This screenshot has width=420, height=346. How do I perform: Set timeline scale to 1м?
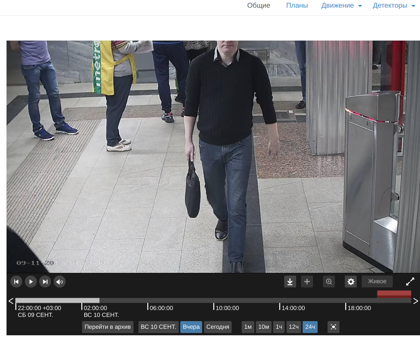point(248,327)
